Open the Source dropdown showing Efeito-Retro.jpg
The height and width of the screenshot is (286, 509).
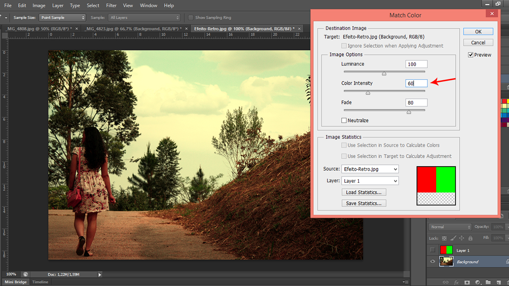[370, 169]
